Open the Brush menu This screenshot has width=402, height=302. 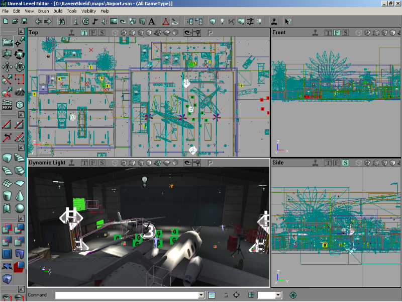pyautogui.click(x=43, y=11)
